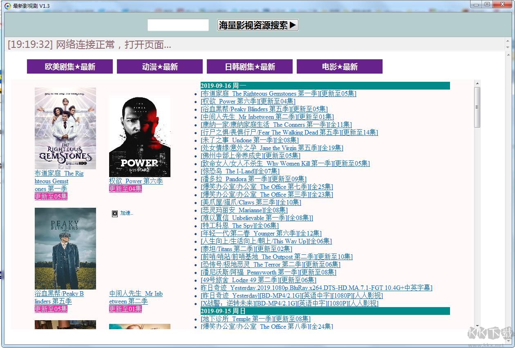Open list entry Why Women Kill 第一季
Viewport: 515px width, 348px height.
[285, 164]
